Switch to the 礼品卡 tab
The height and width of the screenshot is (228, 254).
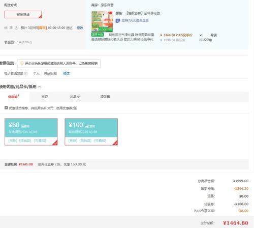tap(75, 97)
